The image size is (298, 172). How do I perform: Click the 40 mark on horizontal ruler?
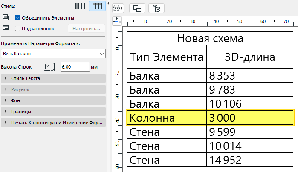pyautogui.click(x=216, y=21)
